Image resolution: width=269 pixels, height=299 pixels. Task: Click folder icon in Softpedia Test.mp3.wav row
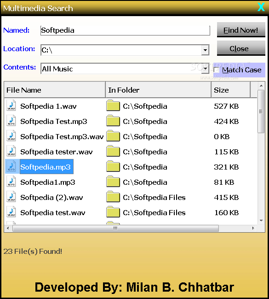113,136
